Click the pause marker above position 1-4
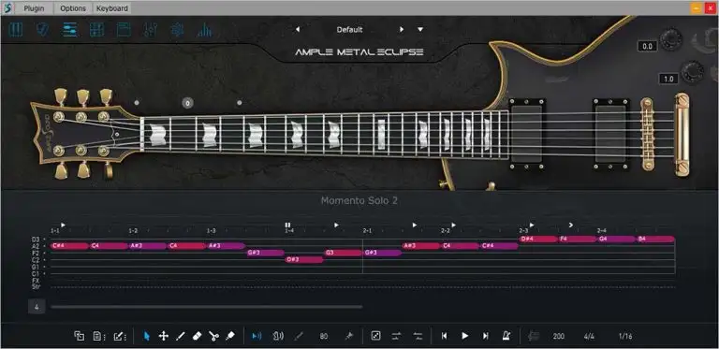This screenshot has height=349, width=719. pos(287,225)
